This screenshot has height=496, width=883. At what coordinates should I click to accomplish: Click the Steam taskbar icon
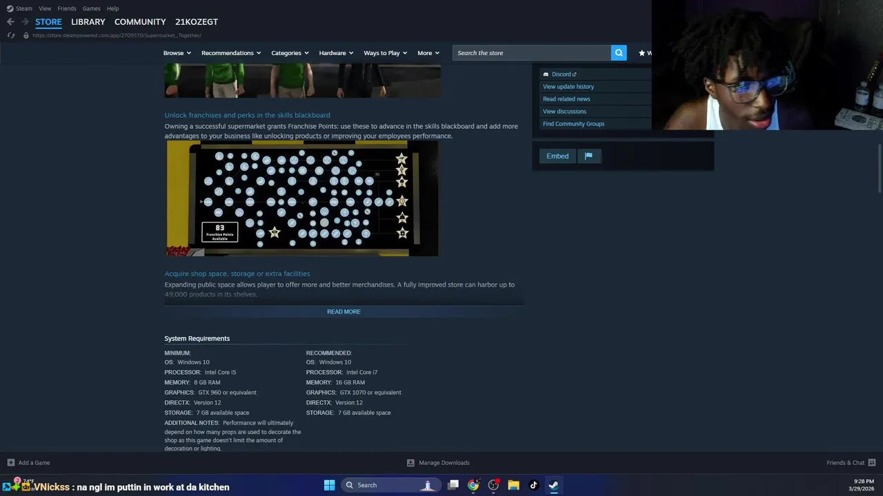tap(553, 485)
